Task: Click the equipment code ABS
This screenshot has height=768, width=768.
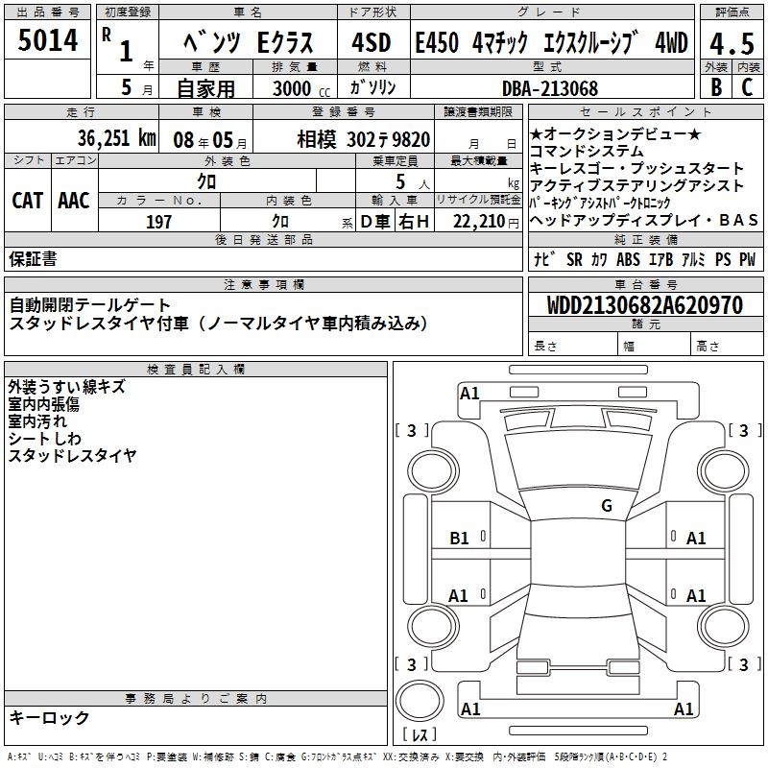Action: click(628, 259)
